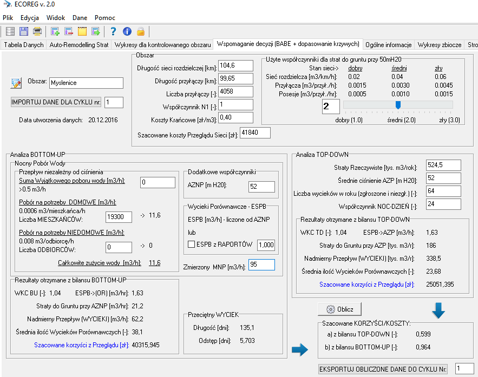Open help via the blue question mark icon

click(x=113, y=31)
